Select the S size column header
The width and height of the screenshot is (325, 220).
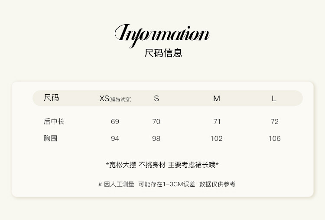[x=156, y=99]
